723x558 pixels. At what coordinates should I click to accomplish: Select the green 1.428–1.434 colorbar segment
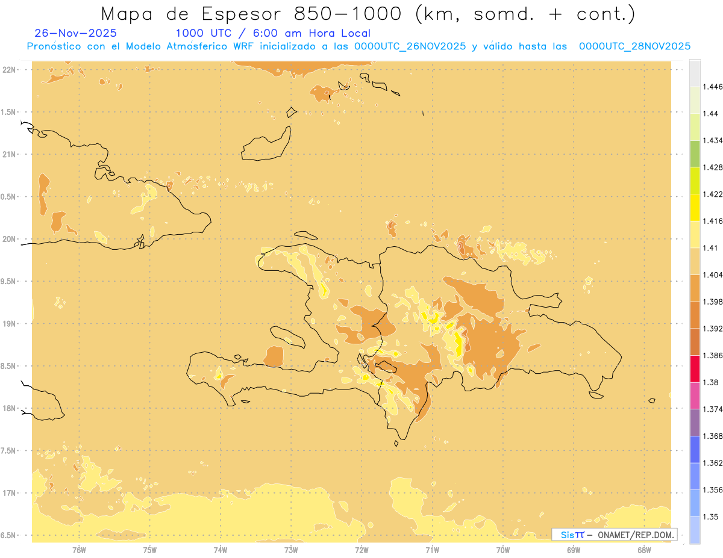coord(695,153)
